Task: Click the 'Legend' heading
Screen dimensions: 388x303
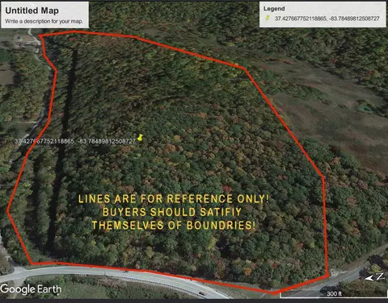Action: point(274,9)
